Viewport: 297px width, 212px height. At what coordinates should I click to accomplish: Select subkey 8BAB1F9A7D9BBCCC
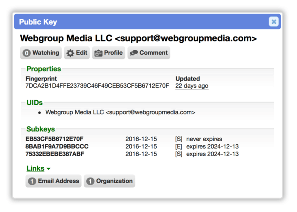click(57, 146)
